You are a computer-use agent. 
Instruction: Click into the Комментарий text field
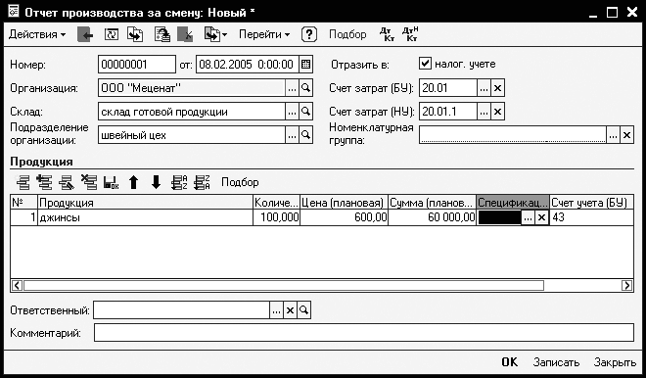[364, 332]
